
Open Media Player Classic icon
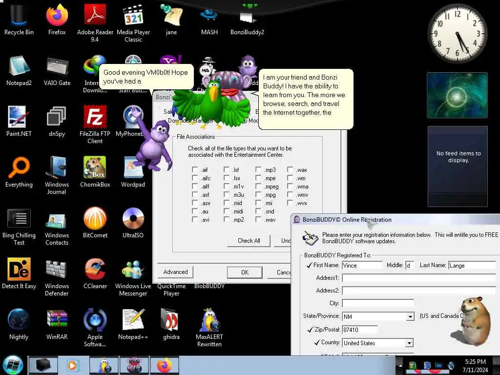pyautogui.click(x=133, y=23)
